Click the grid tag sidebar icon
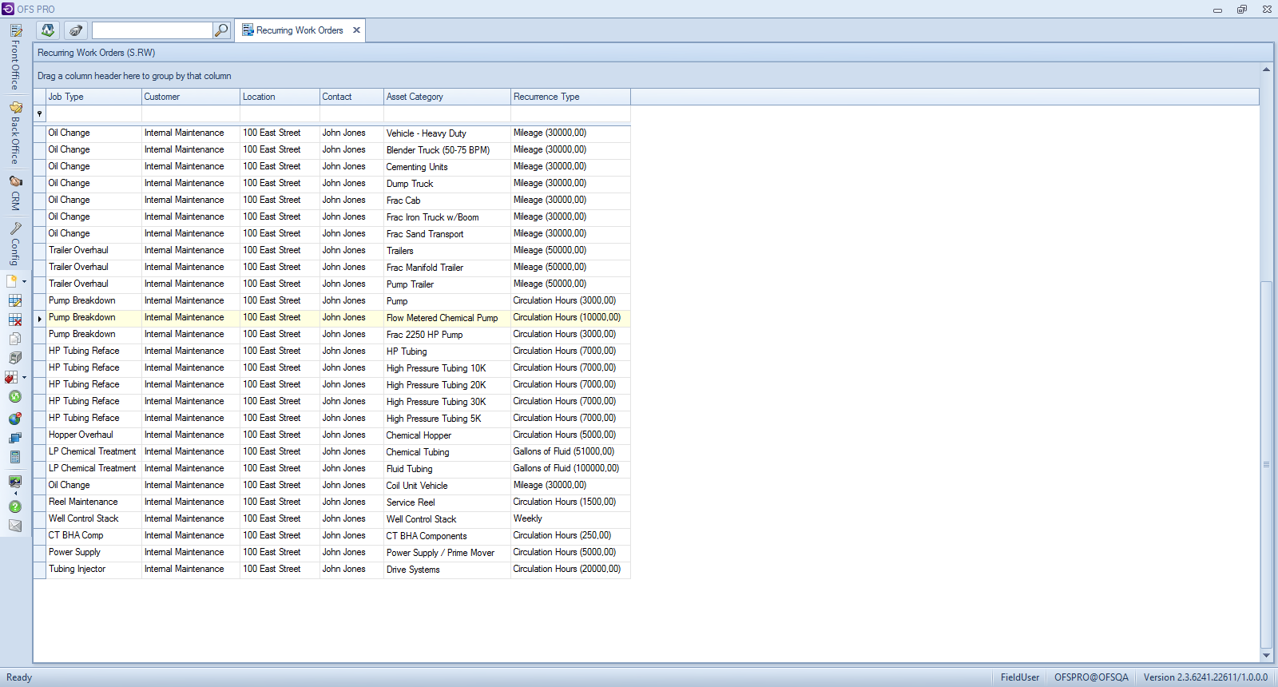This screenshot has width=1278, height=687. tap(12, 377)
